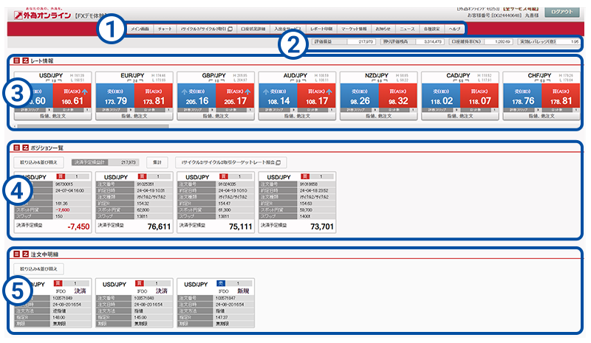
Task: Click the 外為オンライン logo
Action: click(43, 15)
